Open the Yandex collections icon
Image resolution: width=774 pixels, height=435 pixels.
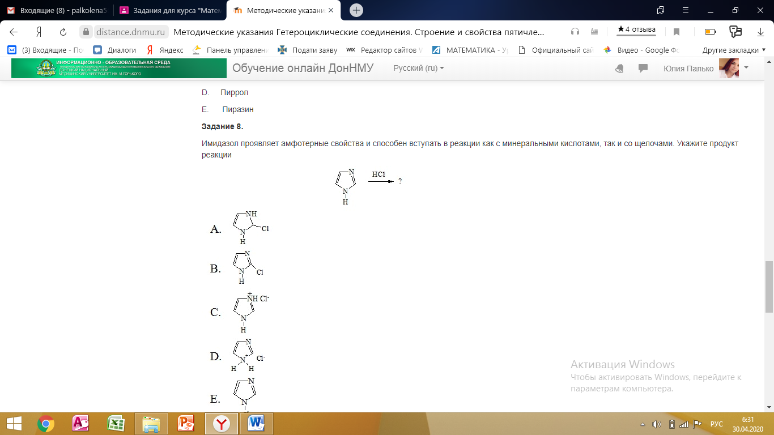pyautogui.click(x=735, y=32)
